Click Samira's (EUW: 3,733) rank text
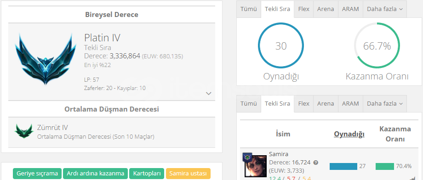 (286, 170)
